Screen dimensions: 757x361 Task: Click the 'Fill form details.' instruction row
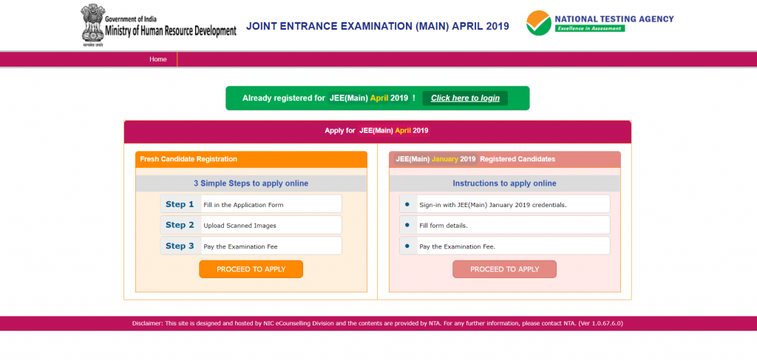[x=504, y=225]
